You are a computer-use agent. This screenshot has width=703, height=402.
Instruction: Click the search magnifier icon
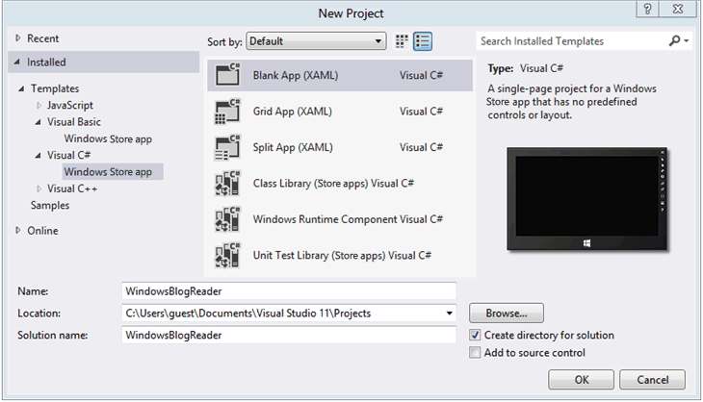(675, 41)
